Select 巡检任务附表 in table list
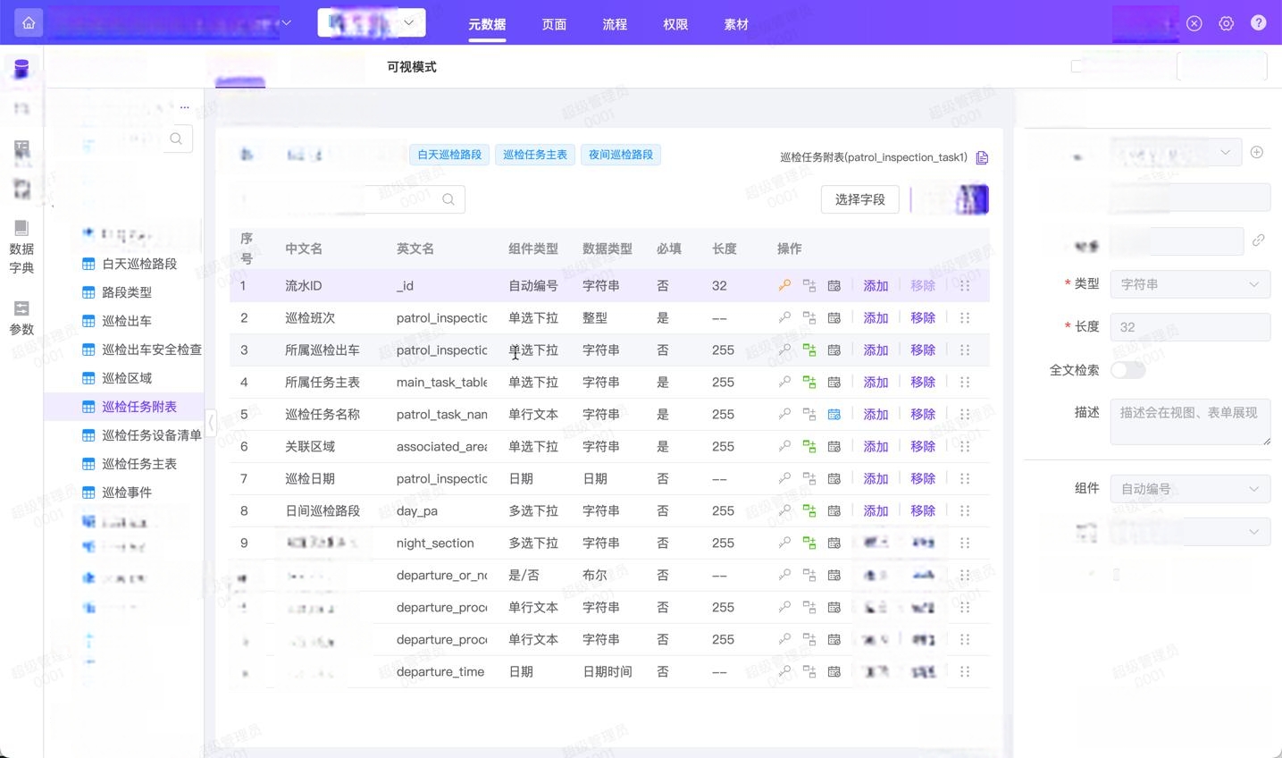 coord(139,407)
